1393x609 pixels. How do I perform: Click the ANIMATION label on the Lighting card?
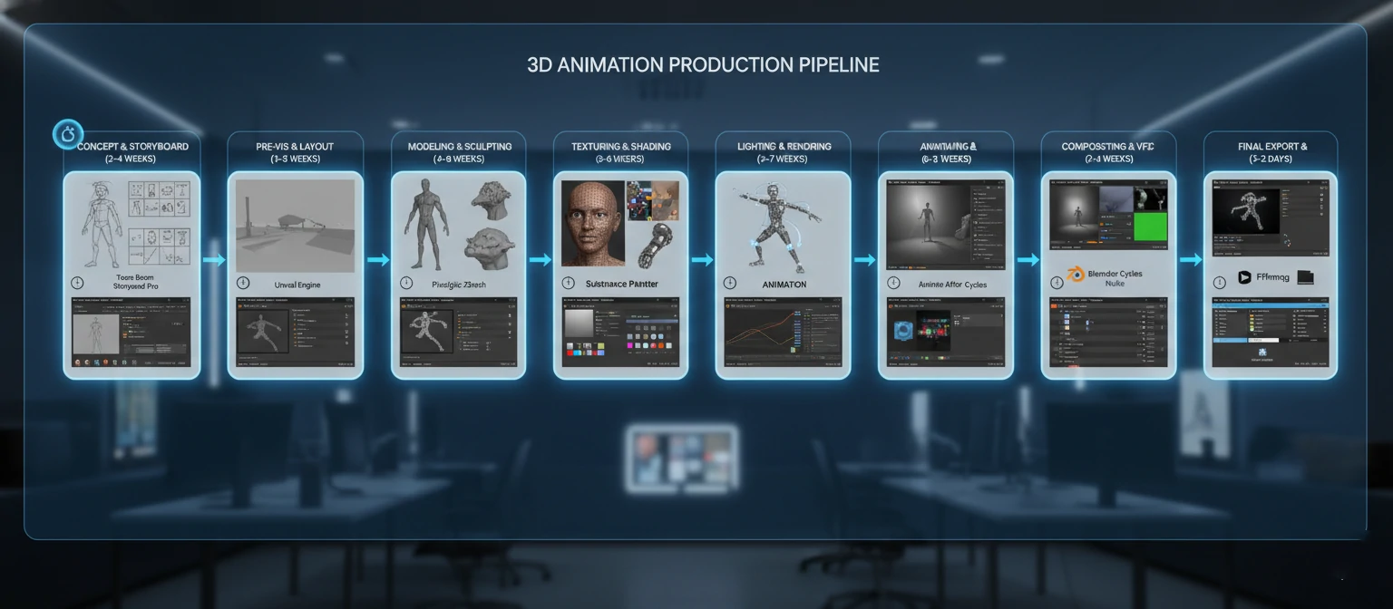pos(783,284)
